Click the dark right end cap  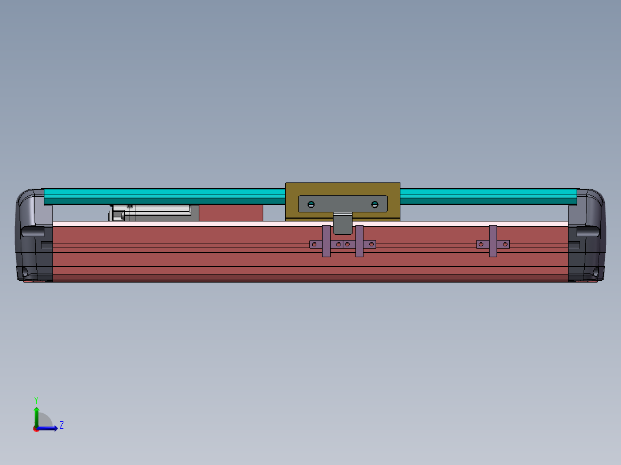coord(587,235)
